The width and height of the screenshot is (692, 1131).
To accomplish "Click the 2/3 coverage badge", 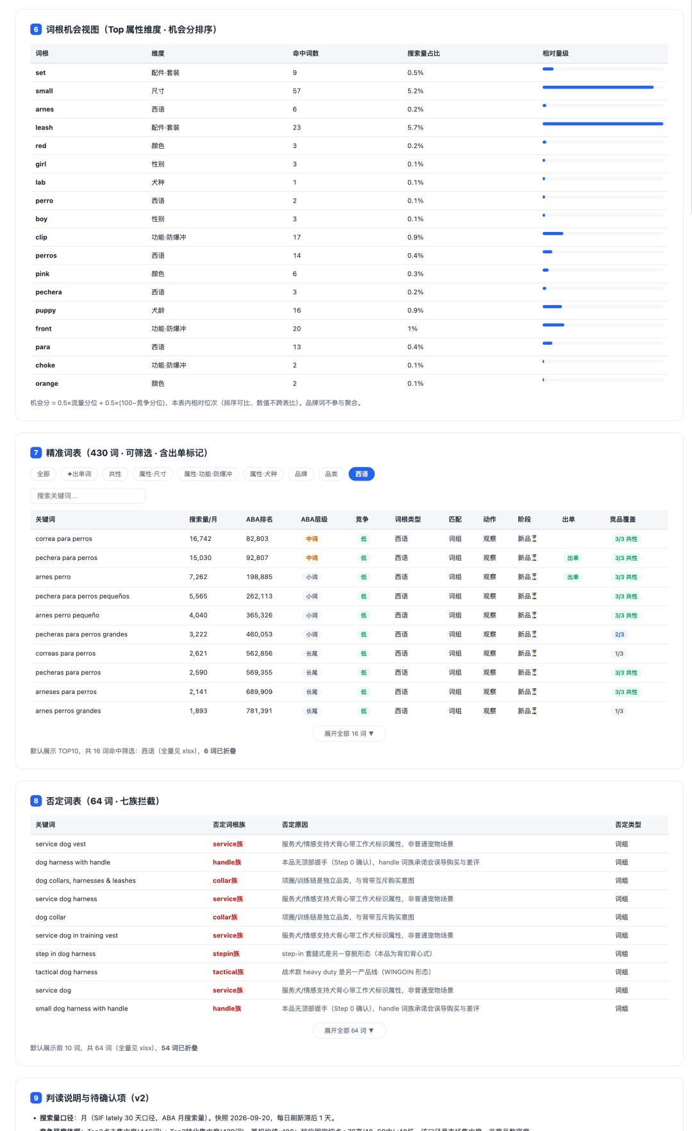I will 619,634.
